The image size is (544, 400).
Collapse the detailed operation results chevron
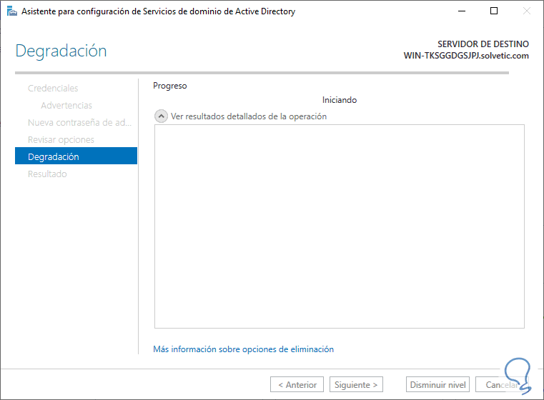161,116
